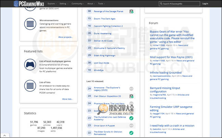Click the status icon beside Revenge of the Savage Planet

click(132, 11)
